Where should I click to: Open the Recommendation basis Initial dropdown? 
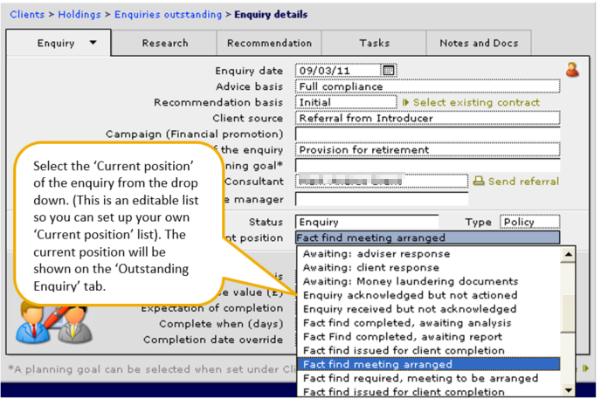pos(346,102)
